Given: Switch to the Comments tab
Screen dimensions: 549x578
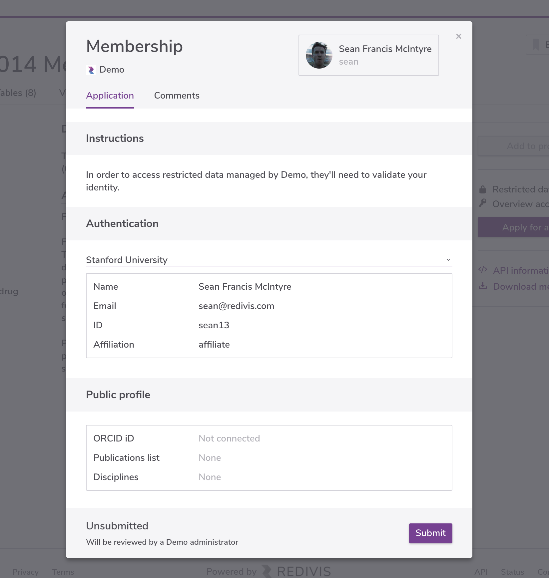Looking at the screenshot, I should coord(177,96).
